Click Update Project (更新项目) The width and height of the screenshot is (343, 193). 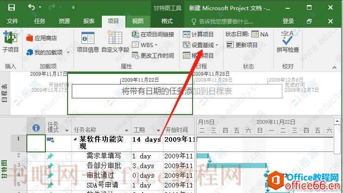242,45
